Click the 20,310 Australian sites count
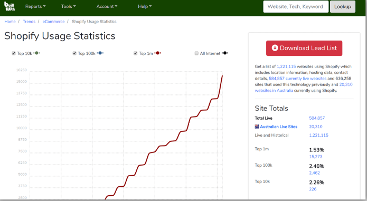The image size is (367, 201). pos(315,127)
